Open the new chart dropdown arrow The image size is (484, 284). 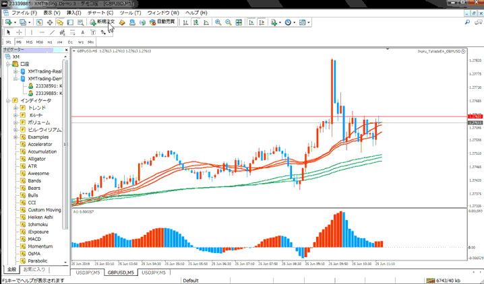point(13,22)
